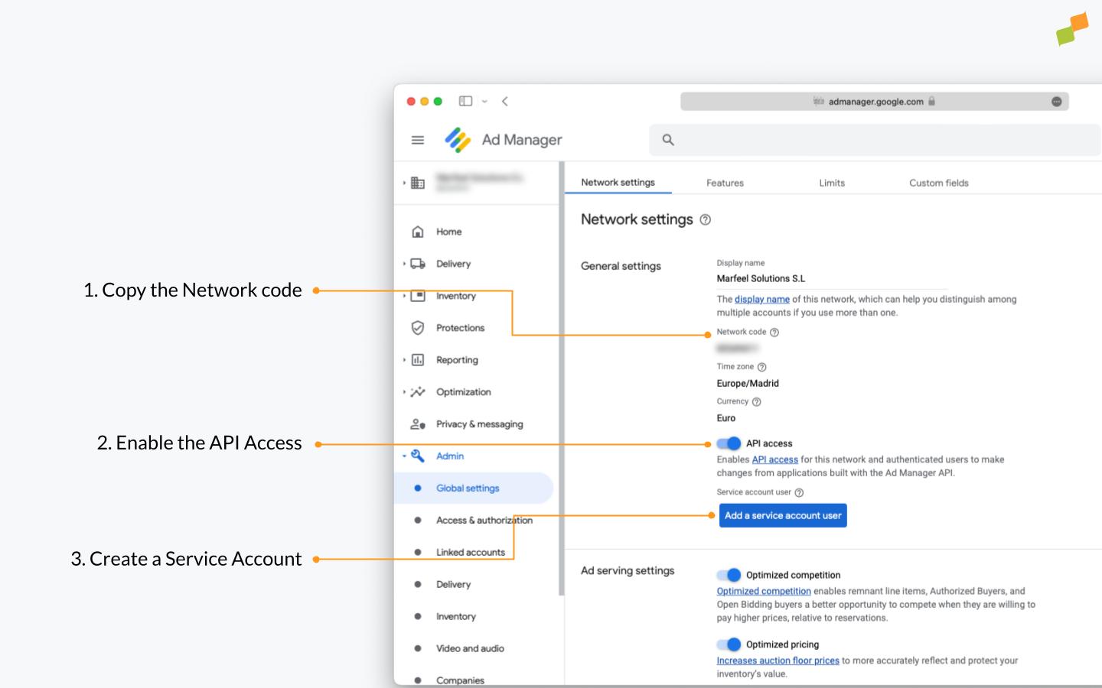
Task: Collapse the Admin section
Action: [x=405, y=455]
